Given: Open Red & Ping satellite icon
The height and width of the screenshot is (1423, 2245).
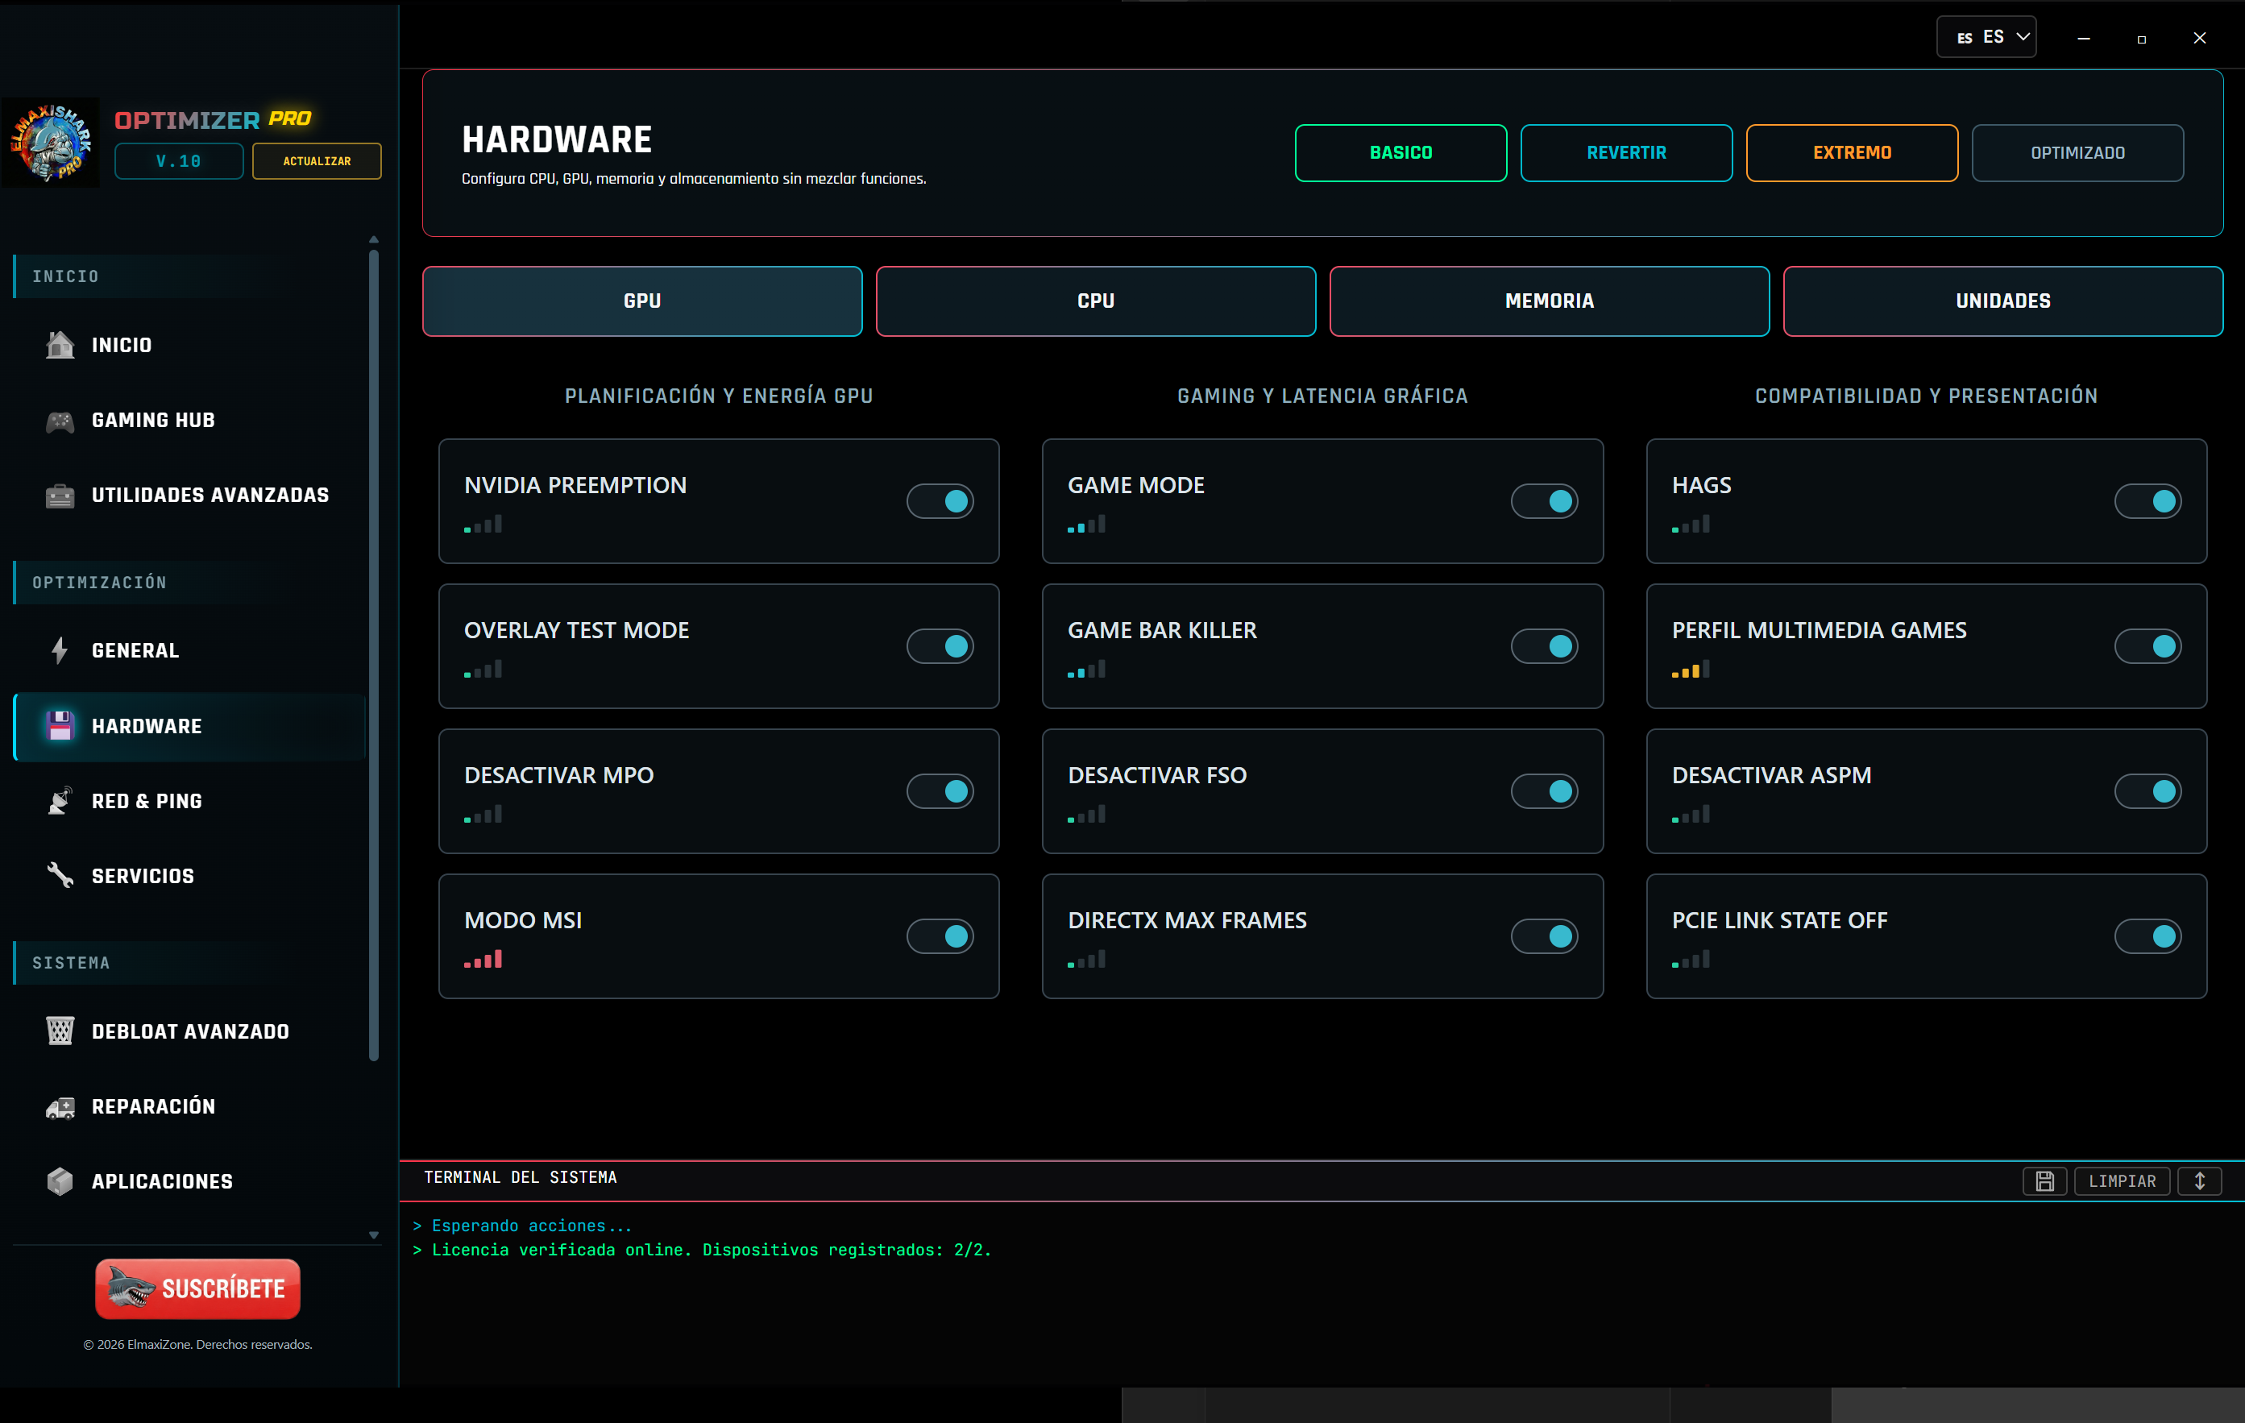Looking at the screenshot, I should tap(60, 801).
